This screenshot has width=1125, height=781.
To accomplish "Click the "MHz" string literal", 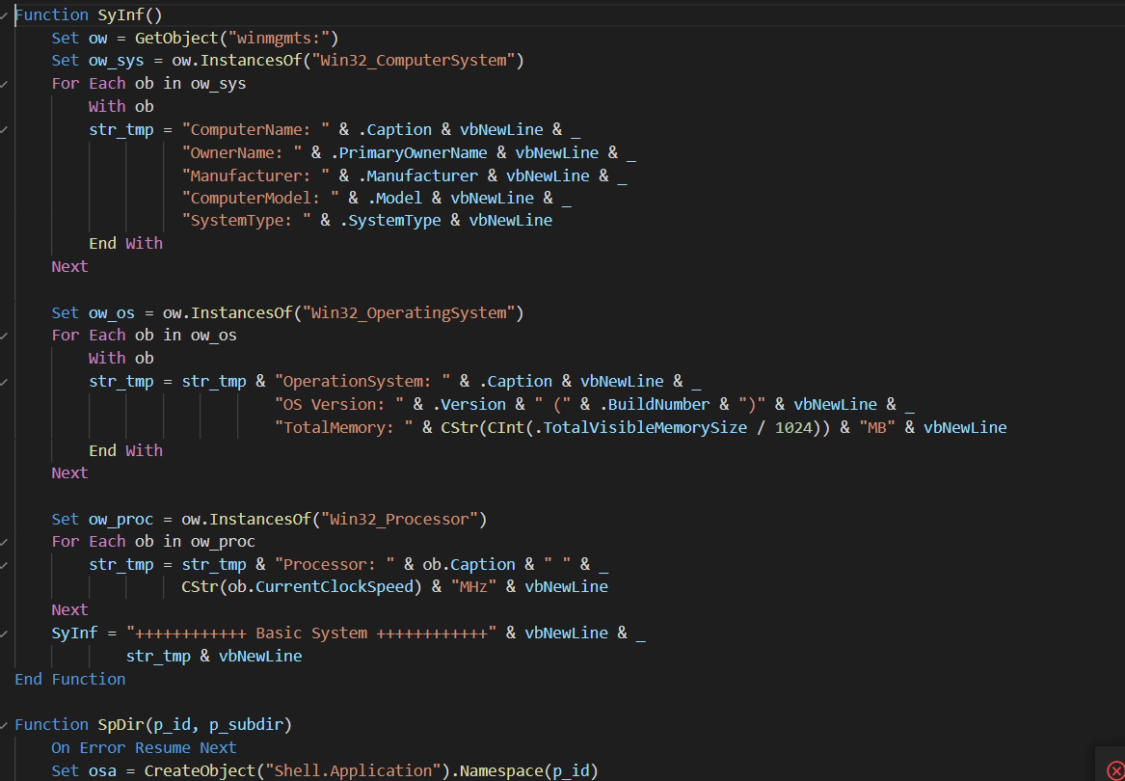I will (473, 587).
